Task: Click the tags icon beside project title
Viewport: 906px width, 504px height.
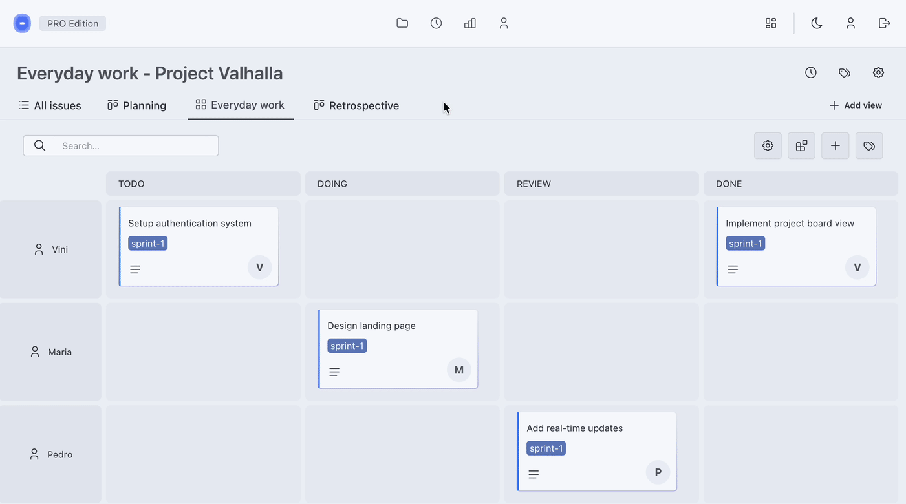Action: pyautogui.click(x=845, y=73)
